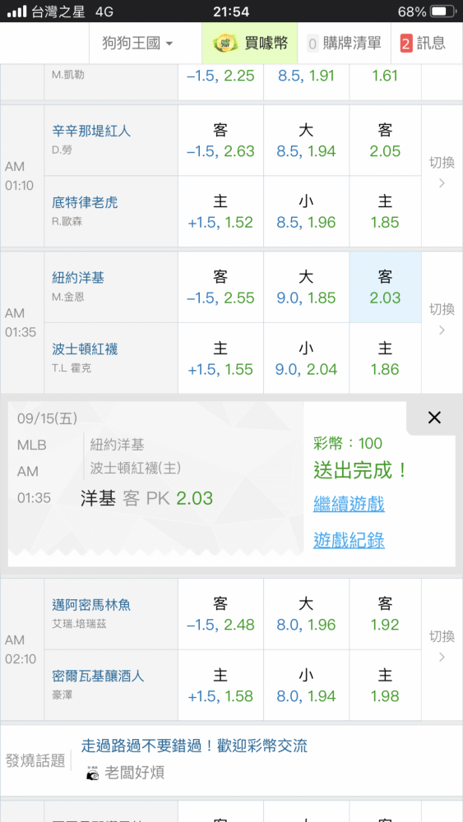The height and width of the screenshot is (822, 463).
Task: Expand the 狗狗王國 dropdown menu
Action: point(138,43)
